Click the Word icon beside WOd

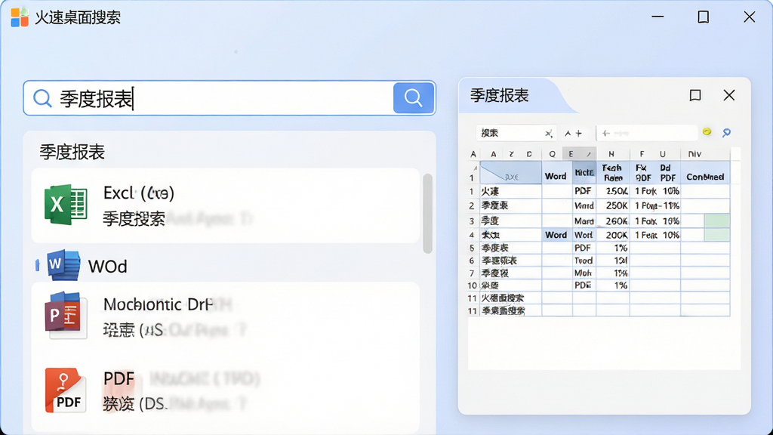63,265
